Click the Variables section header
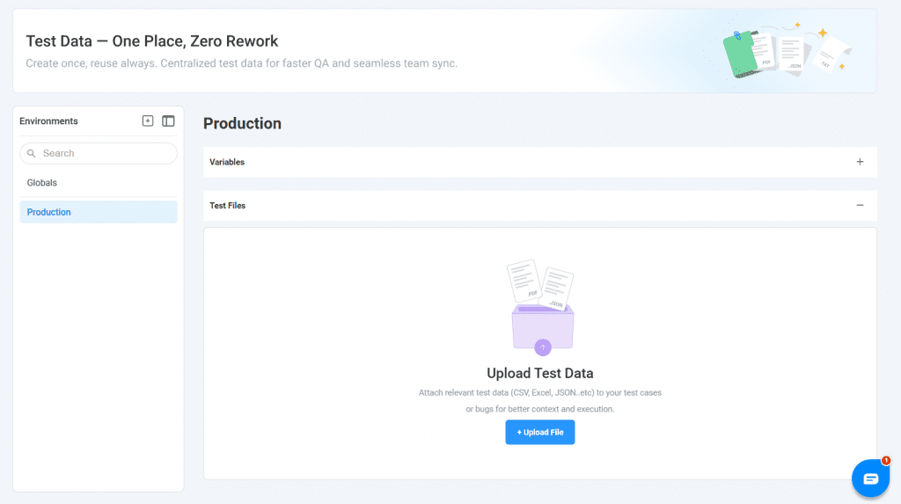Screen dimensions: 901x504 pyautogui.click(x=227, y=162)
